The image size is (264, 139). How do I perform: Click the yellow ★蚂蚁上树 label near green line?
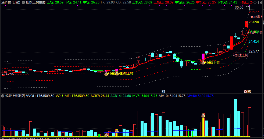point(212,63)
